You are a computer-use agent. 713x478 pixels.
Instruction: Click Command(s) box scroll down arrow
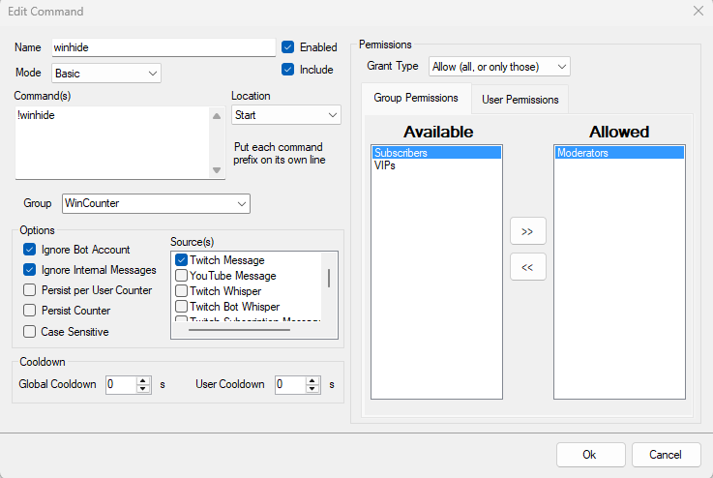coord(217,170)
